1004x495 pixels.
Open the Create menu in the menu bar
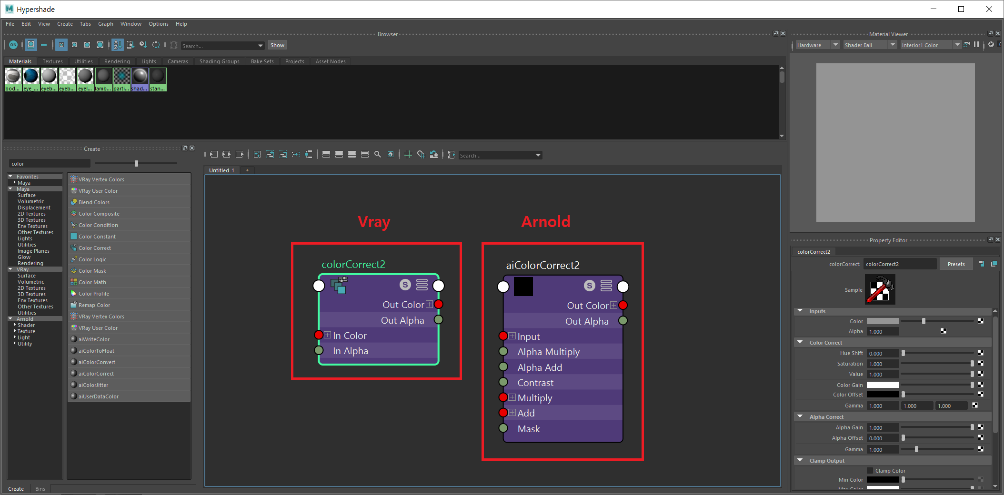[x=65, y=24]
